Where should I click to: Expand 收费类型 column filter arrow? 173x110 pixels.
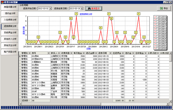[x=72, y=53]
